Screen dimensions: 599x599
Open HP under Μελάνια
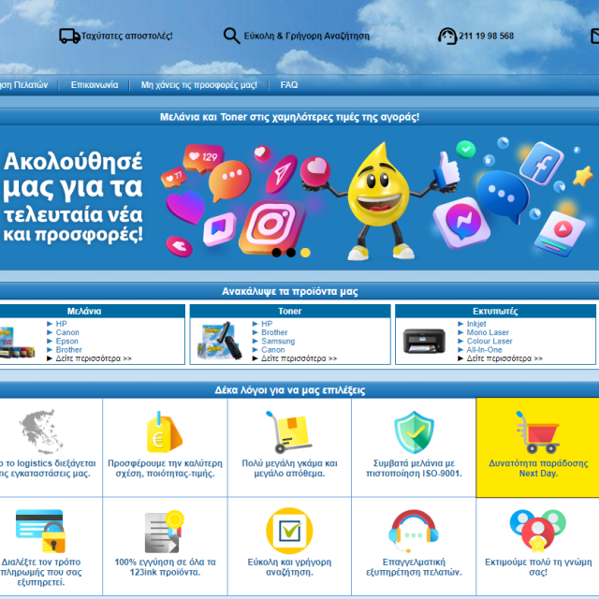tap(61, 324)
